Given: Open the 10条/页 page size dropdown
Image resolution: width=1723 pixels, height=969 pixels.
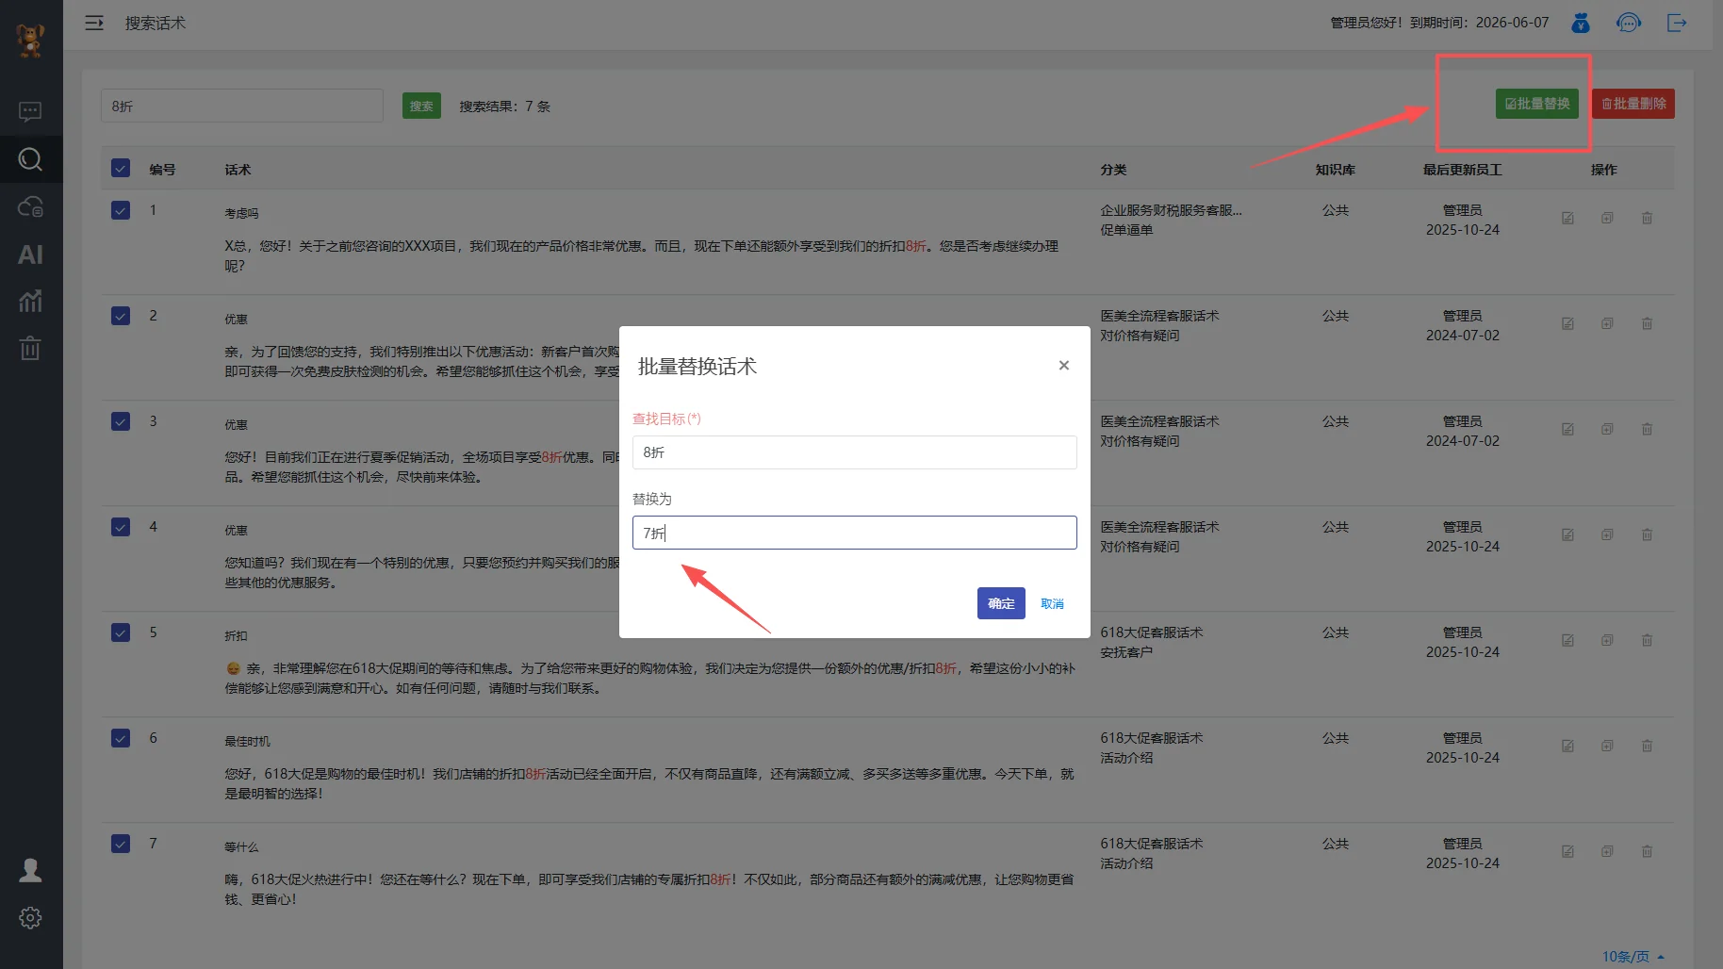Looking at the screenshot, I should 1633,957.
